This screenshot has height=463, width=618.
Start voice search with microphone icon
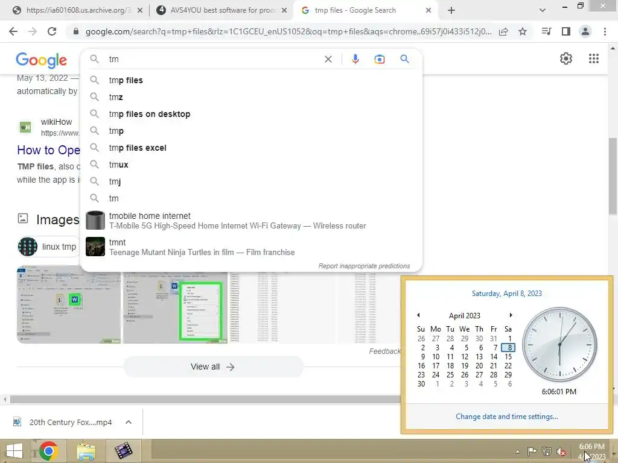tap(355, 59)
